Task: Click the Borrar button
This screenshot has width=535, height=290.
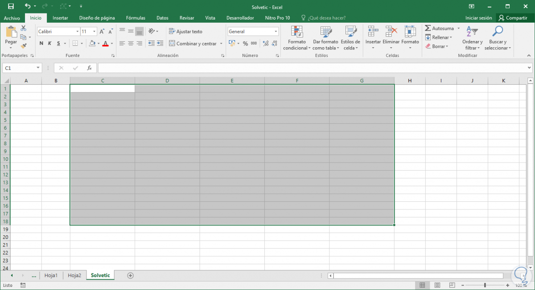Action: [436, 46]
